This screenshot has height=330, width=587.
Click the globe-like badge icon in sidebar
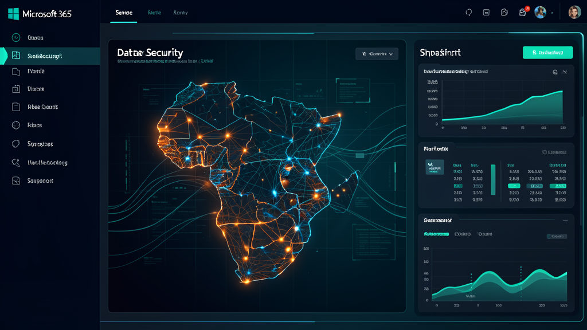(x=15, y=125)
